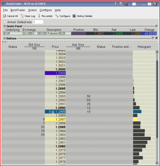Select the highlighted blue 1.2999 price cell
This screenshot has width=160, height=166.
[x=55, y=73]
